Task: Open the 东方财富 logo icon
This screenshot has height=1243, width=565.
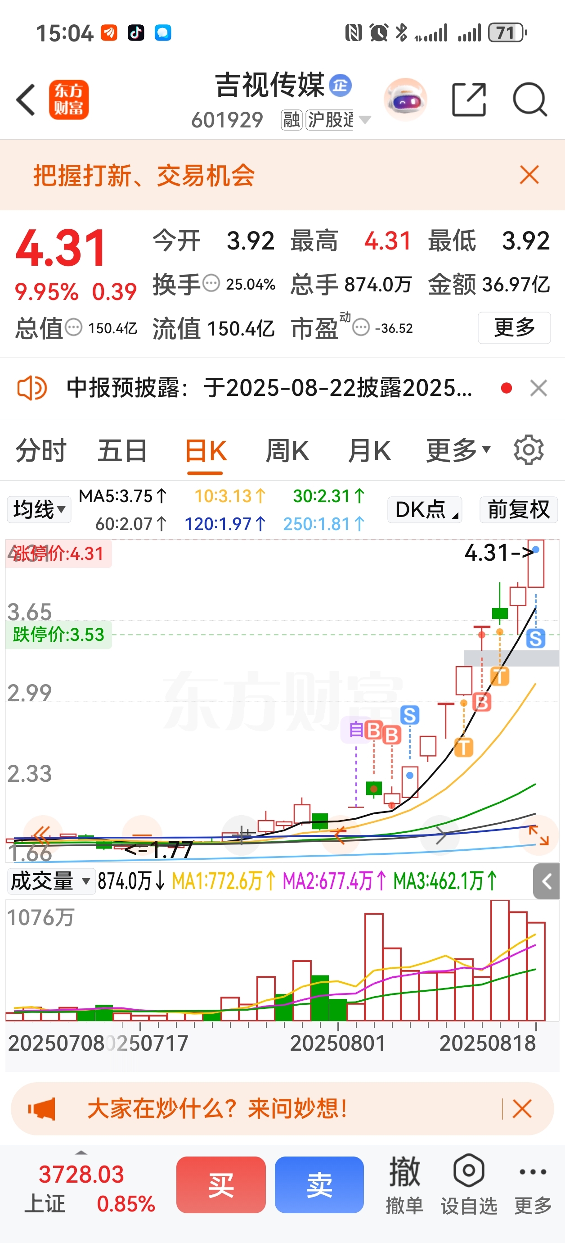Action: coord(68,100)
